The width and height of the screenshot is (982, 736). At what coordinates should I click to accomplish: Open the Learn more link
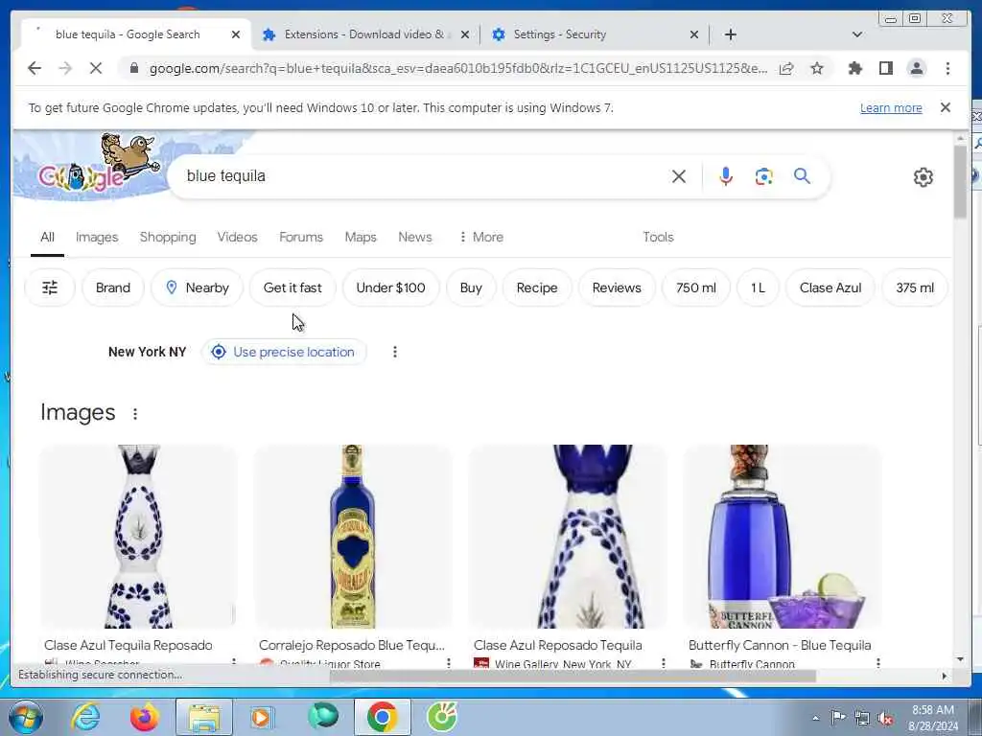pyautogui.click(x=891, y=107)
